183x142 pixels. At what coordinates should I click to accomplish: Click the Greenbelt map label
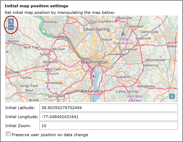coord(135,26)
